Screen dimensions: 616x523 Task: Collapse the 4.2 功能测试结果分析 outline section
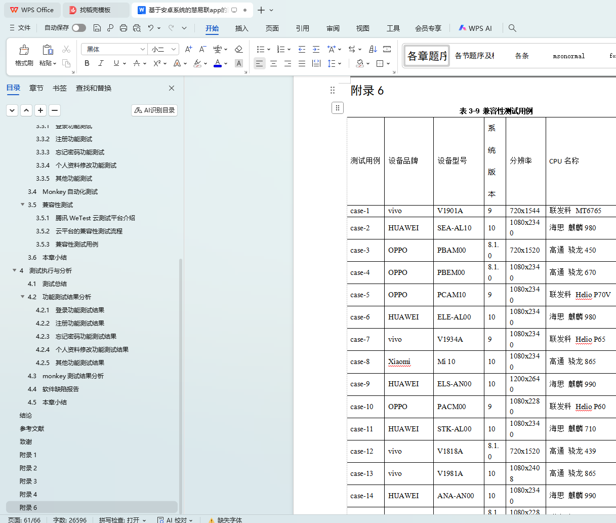tap(23, 297)
